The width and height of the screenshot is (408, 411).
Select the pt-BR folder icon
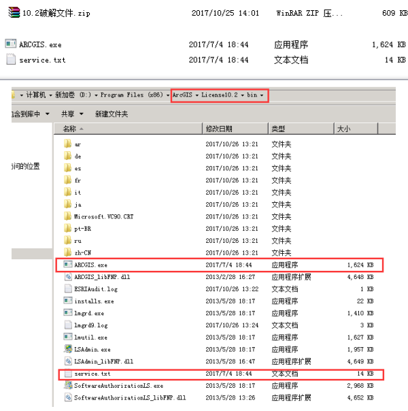point(67,228)
